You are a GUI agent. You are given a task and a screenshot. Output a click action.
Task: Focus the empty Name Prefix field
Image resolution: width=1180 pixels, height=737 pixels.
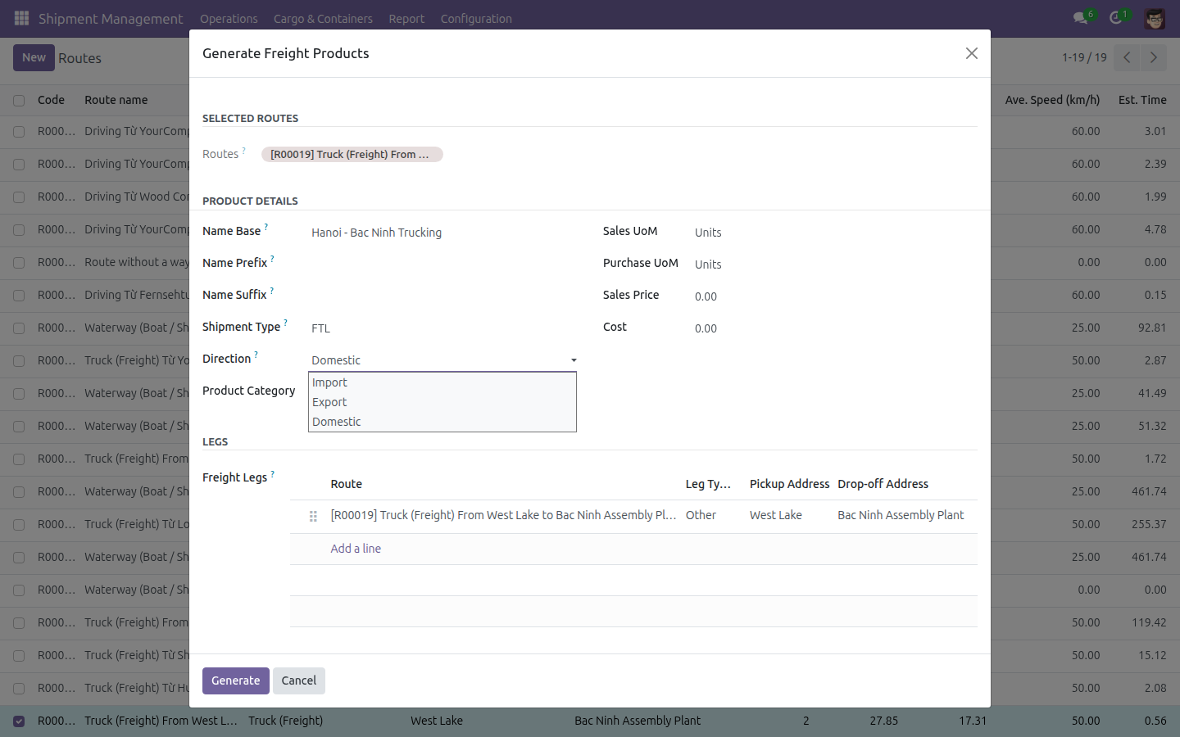point(442,265)
